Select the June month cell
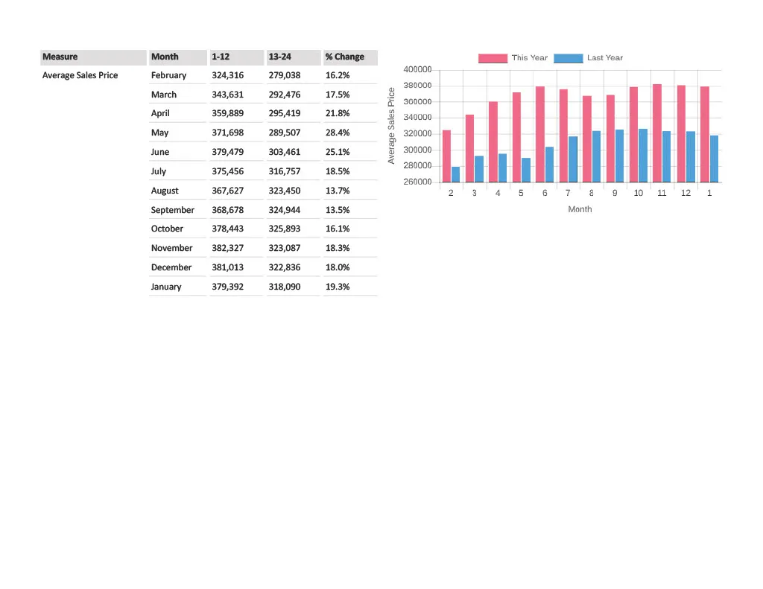763x589 pixels. (x=159, y=152)
